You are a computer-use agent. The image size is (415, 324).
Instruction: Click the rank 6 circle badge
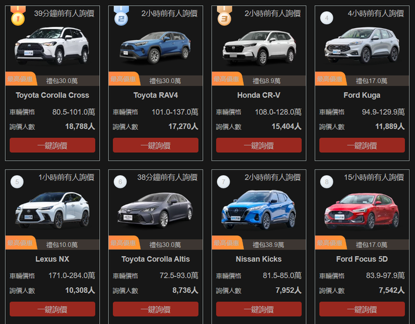pos(120,182)
